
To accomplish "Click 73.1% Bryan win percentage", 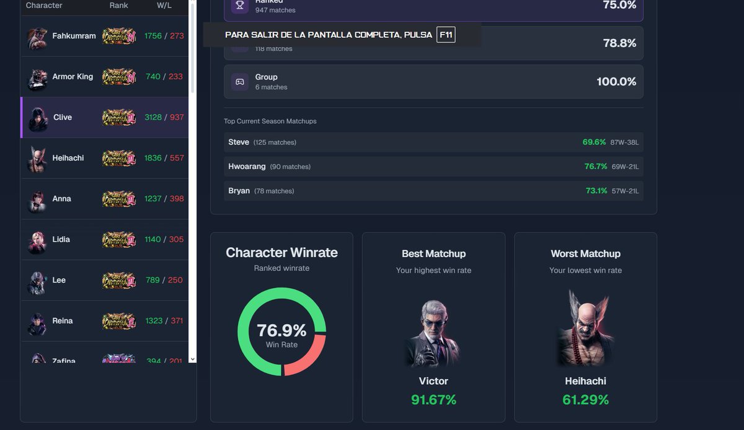I will pyautogui.click(x=596, y=191).
